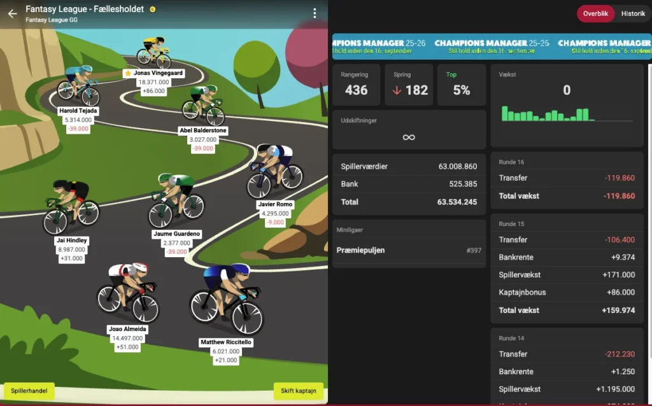
Task: Click Runde 14 Bankrente +1.250
Action: coord(567,372)
